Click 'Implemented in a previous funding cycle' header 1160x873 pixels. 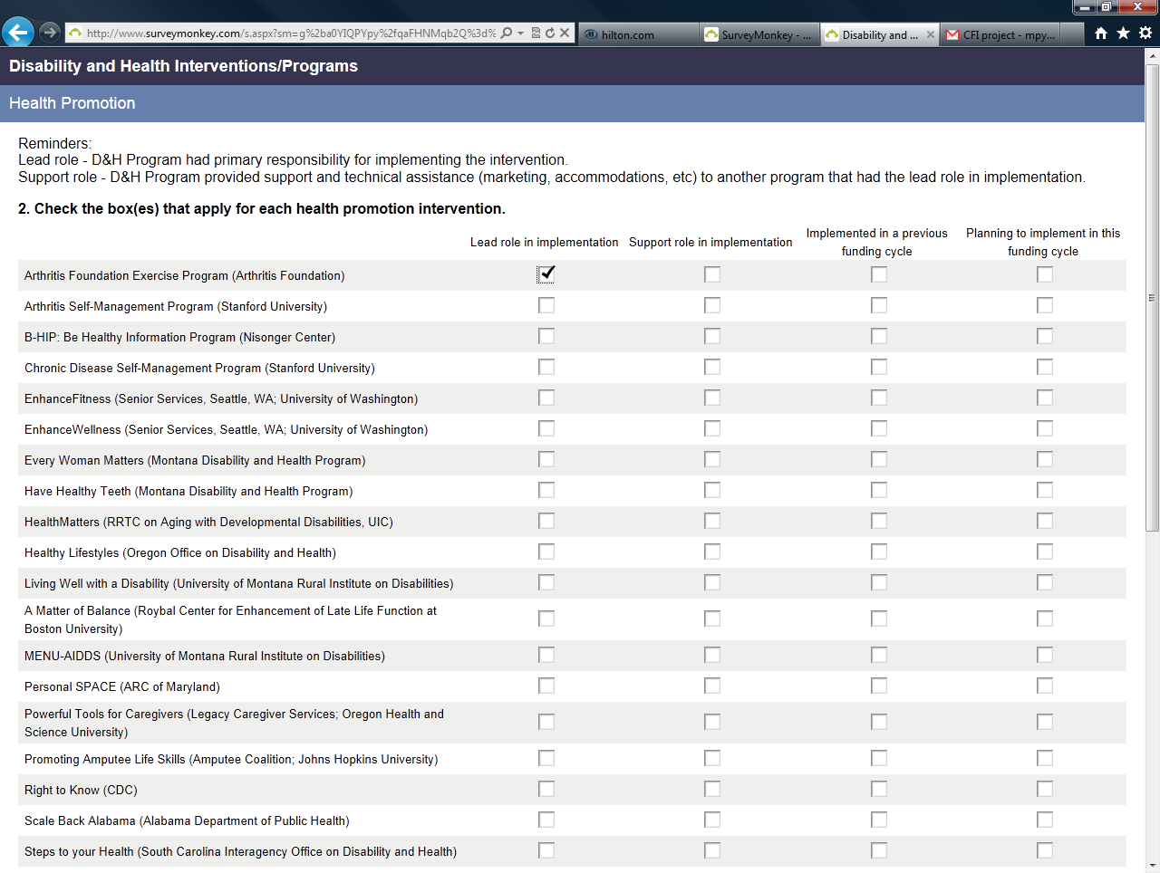(x=877, y=242)
